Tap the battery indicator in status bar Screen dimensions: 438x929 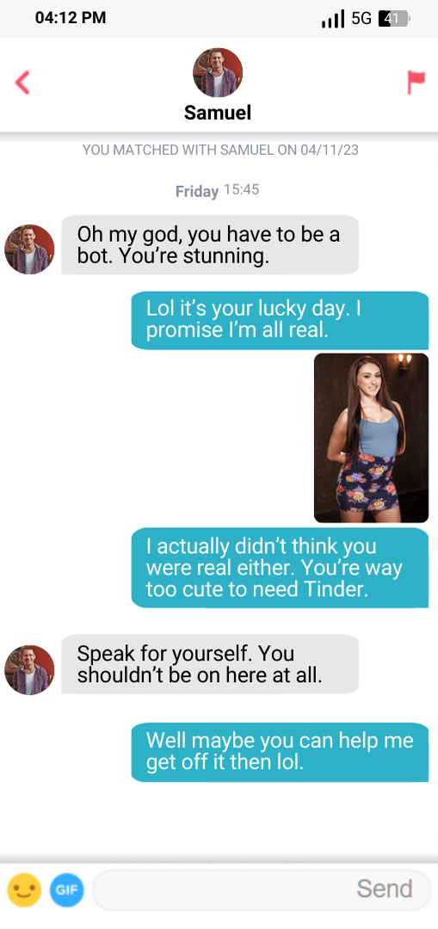pyautogui.click(x=394, y=18)
